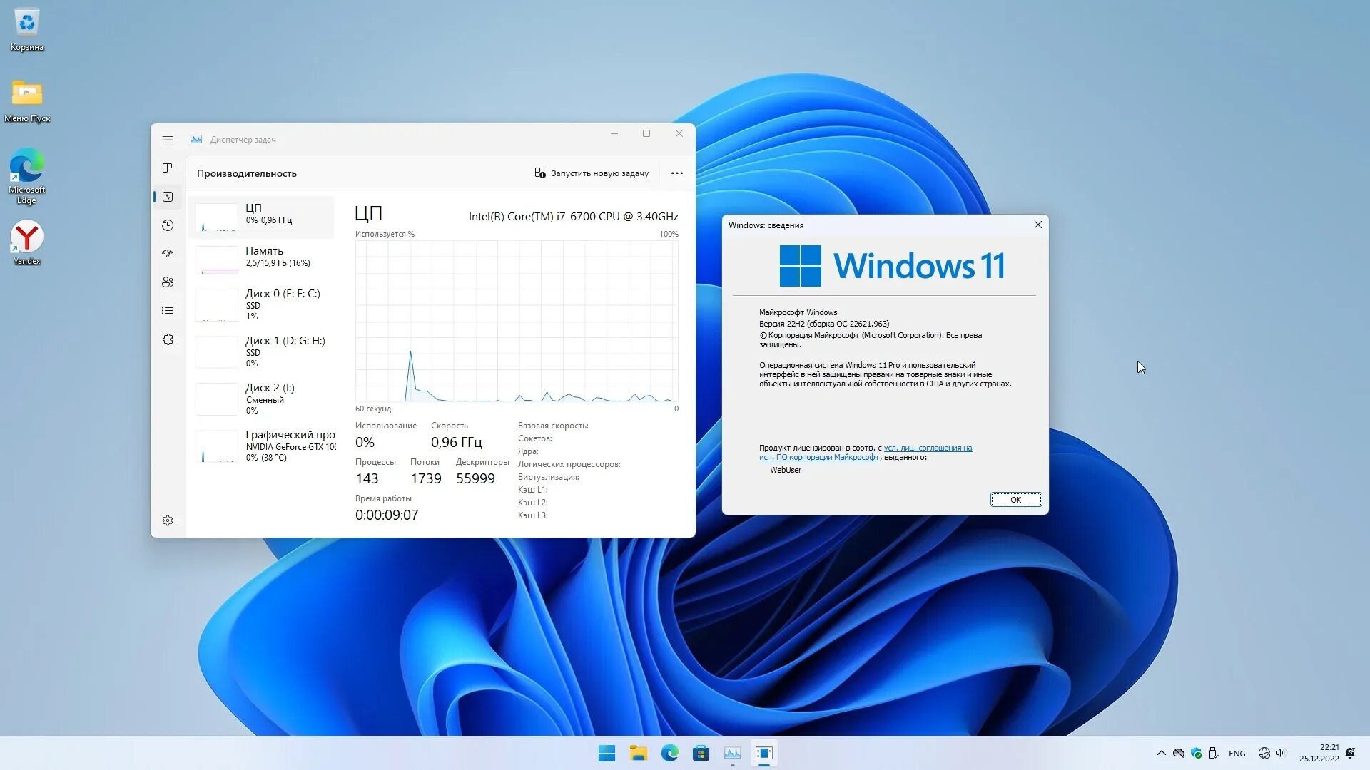Open Users page icon in sidebar
The height and width of the screenshot is (770, 1370).
coord(168,282)
